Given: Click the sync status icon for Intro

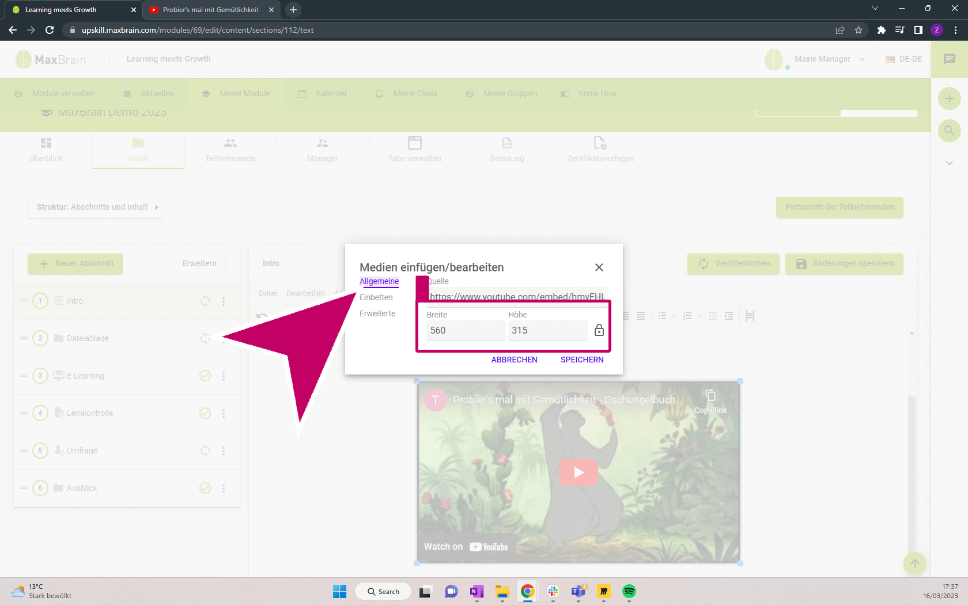Looking at the screenshot, I should click(205, 301).
